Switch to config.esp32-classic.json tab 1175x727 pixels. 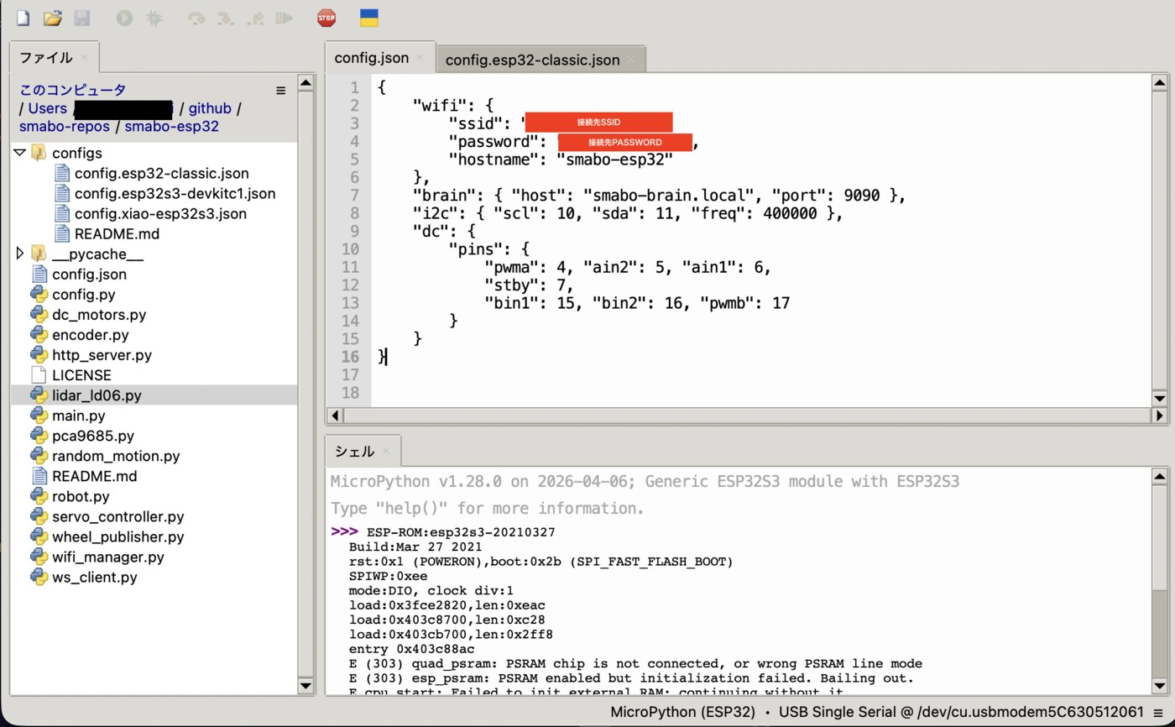coord(532,60)
